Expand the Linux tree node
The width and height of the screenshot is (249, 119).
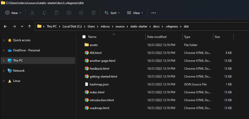tap(4, 81)
